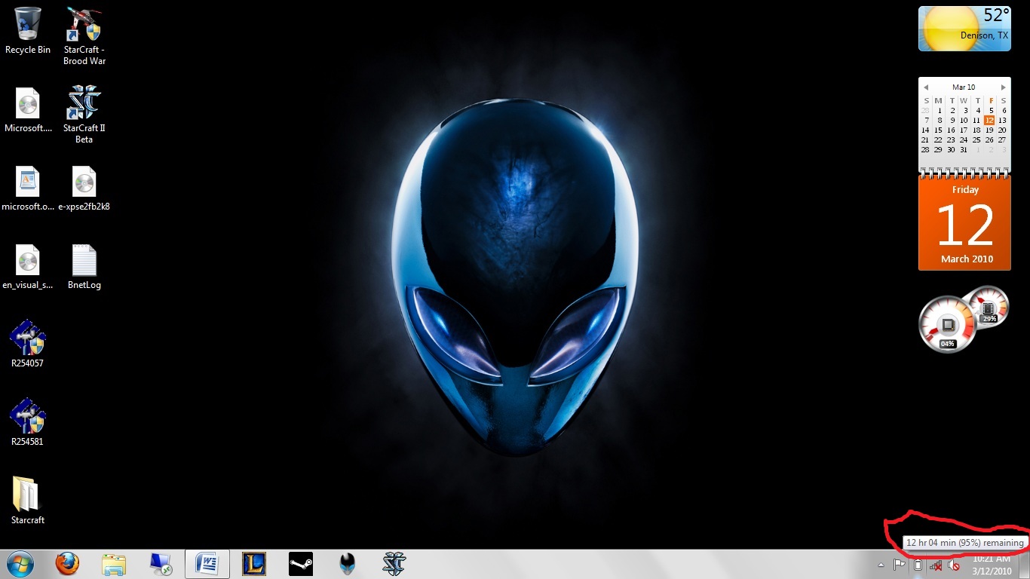Image resolution: width=1030 pixels, height=579 pixels.
Task: Click the memory usage meter showing 29%
Action: point(988,308)
